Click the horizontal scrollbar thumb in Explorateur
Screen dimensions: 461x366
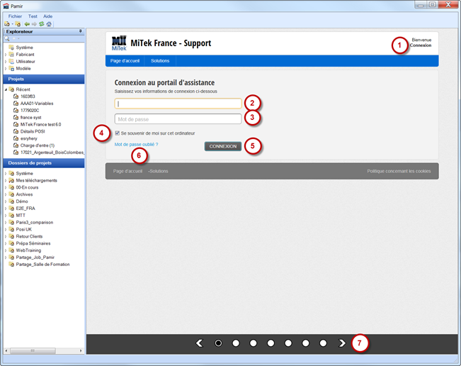[33, 350]
